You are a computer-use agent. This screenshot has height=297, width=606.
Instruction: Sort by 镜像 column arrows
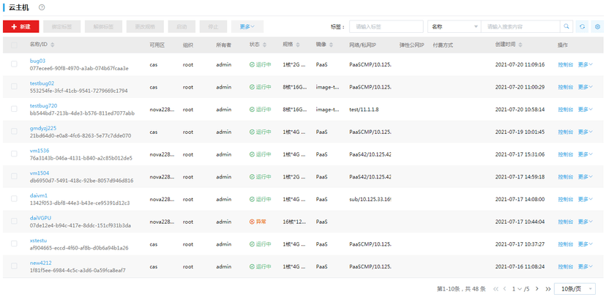[x=332, y=45]
